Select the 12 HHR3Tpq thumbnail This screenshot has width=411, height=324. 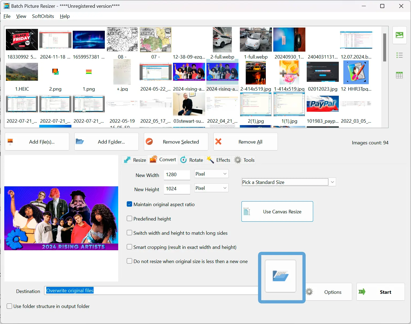point(356,72)
